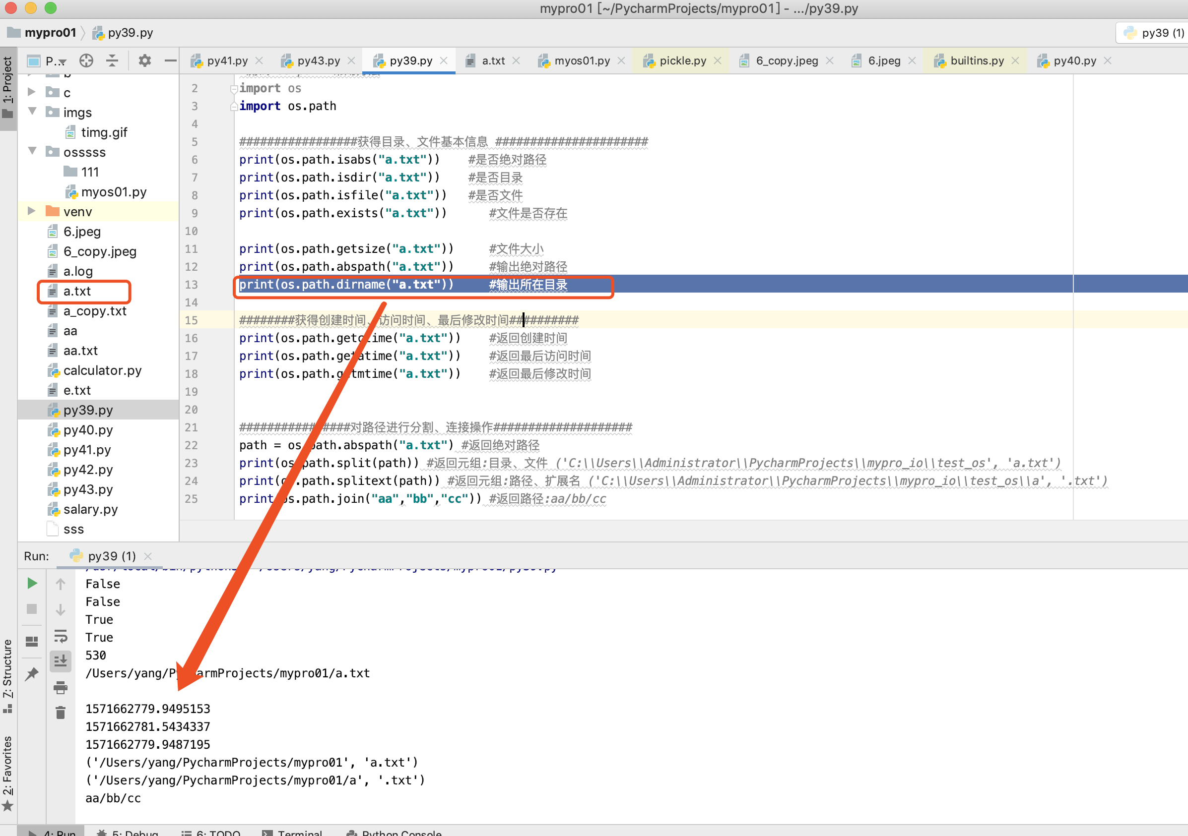The height and width of the screenshot is (836, 1188).
Task: Select timg.gif in project tree
Action: [x=104, y=132]
